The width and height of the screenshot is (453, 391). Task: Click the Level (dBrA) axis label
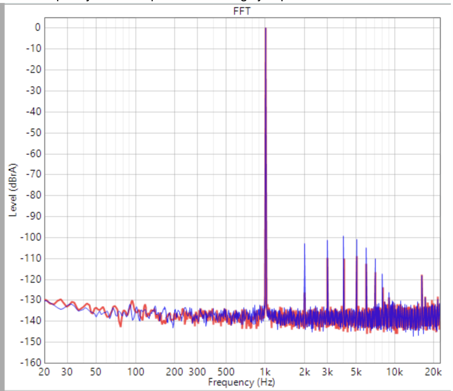(x=13, y=190)
